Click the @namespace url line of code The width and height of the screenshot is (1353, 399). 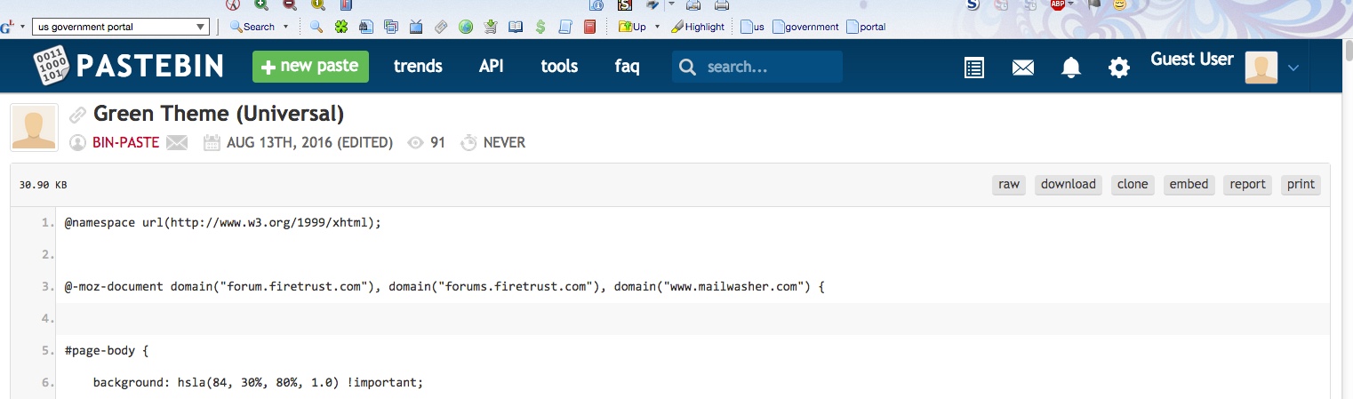coord(223,222)
